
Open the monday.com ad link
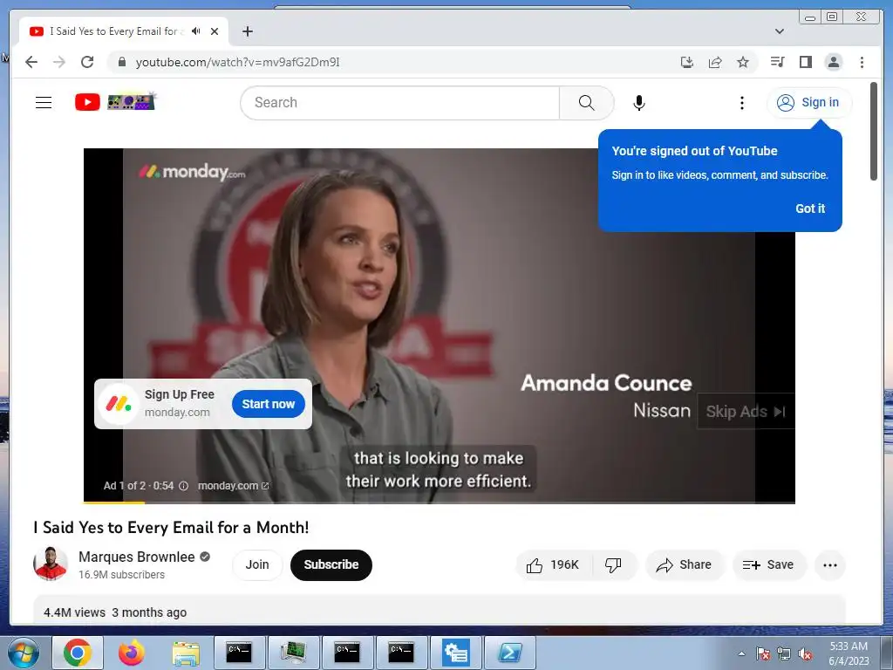coord(233,486)
